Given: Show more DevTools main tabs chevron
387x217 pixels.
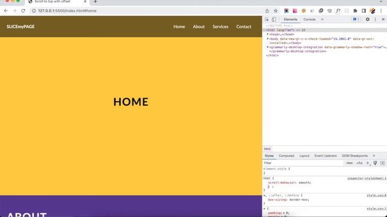Looking at the screenshot, I should pyautogui.click(x=322, y=19).
